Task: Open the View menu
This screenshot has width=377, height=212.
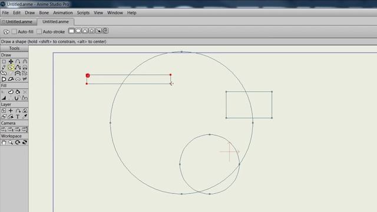Action: (x=98, y=13)
